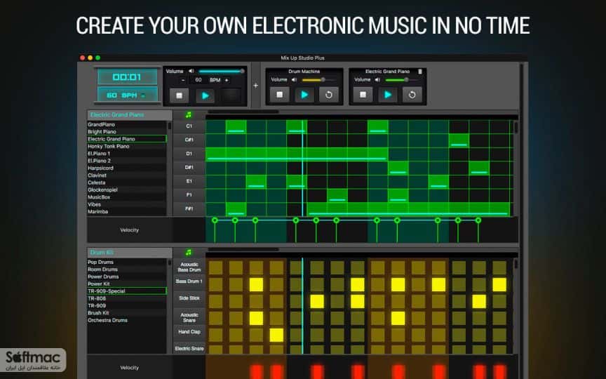606x379 pixels.
Task: Open the Drum Kit instrument header
Action: (x=130, y=253)
